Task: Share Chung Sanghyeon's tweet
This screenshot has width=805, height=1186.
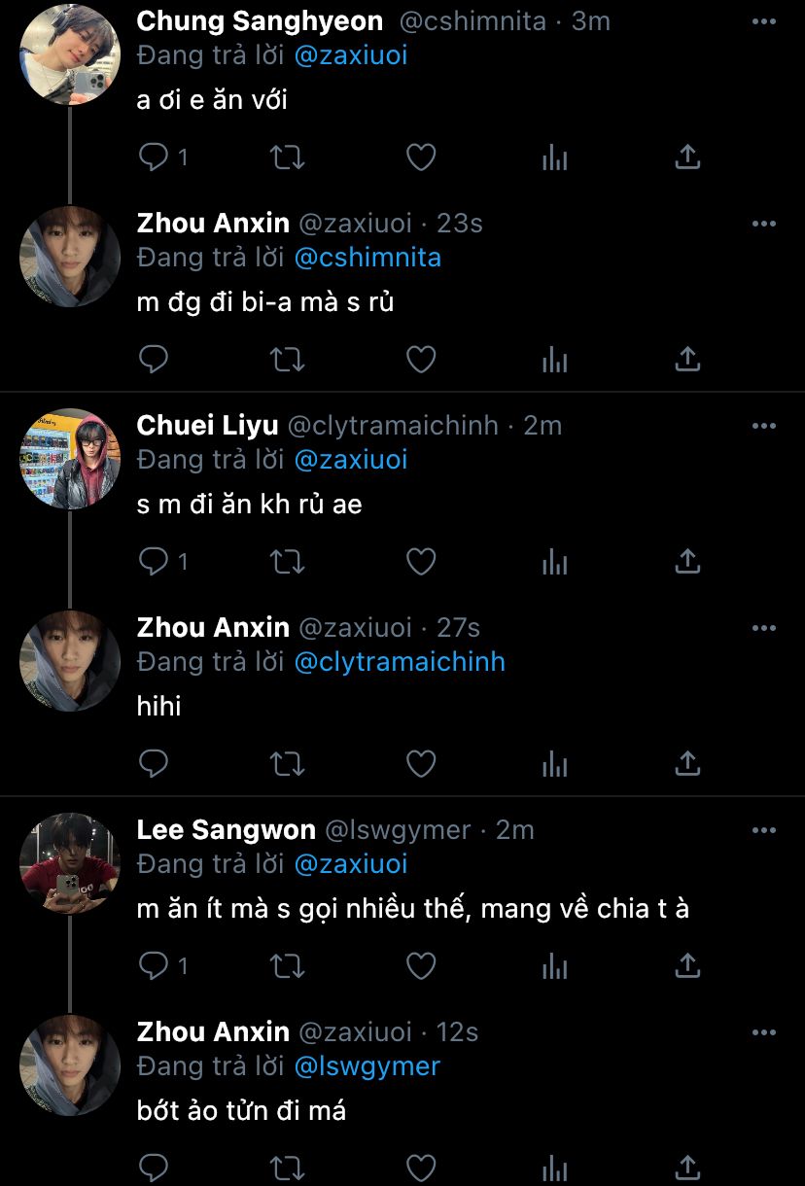Action: pyautogui.click(x=687, y=157)
